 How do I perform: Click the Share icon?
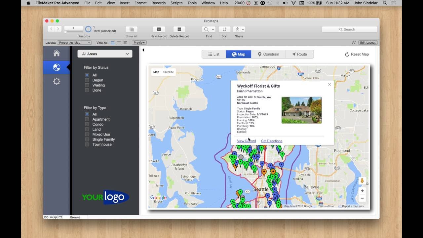pos(237,29)
